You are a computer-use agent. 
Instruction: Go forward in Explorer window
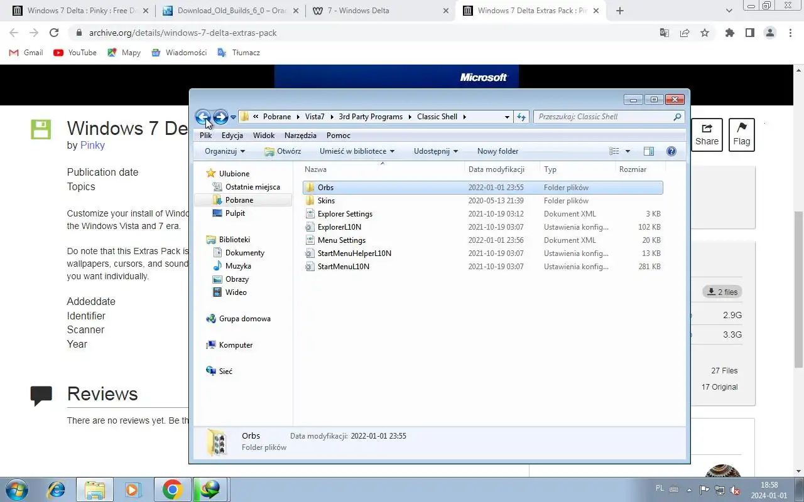pos(220,117)
